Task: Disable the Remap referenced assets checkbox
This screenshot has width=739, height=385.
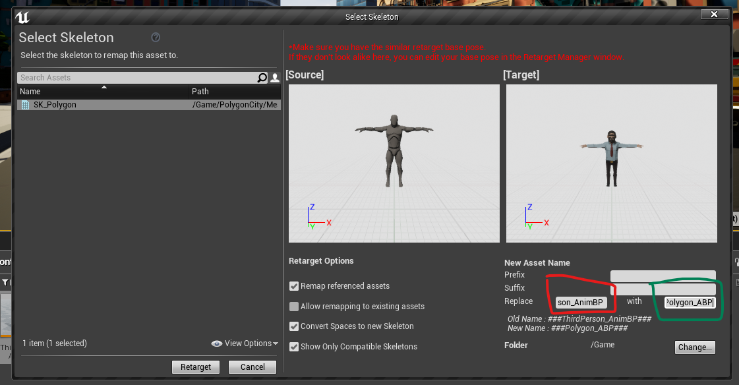Action: pyautogui.click(x=293, y=286)
